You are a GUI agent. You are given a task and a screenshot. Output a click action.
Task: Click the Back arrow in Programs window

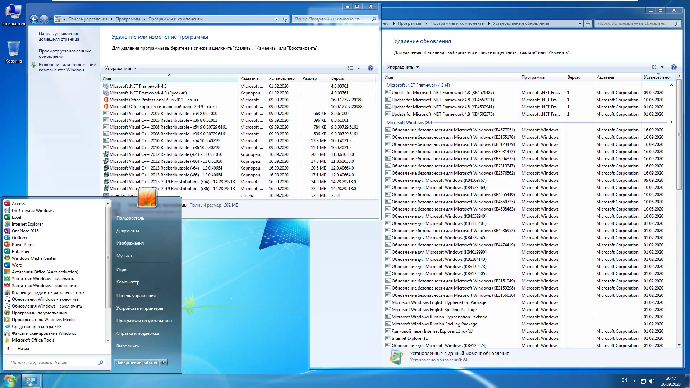34,19
